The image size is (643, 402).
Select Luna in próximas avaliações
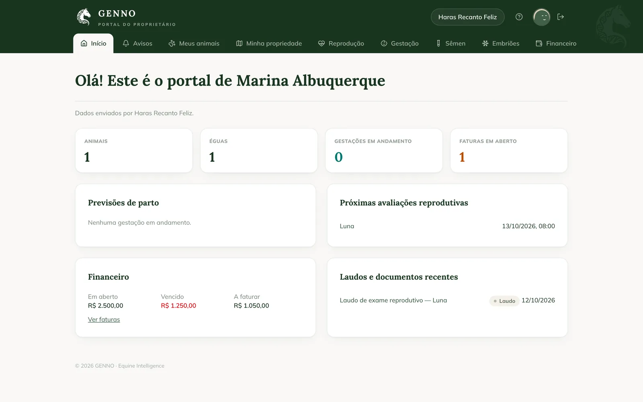(347, 226)
